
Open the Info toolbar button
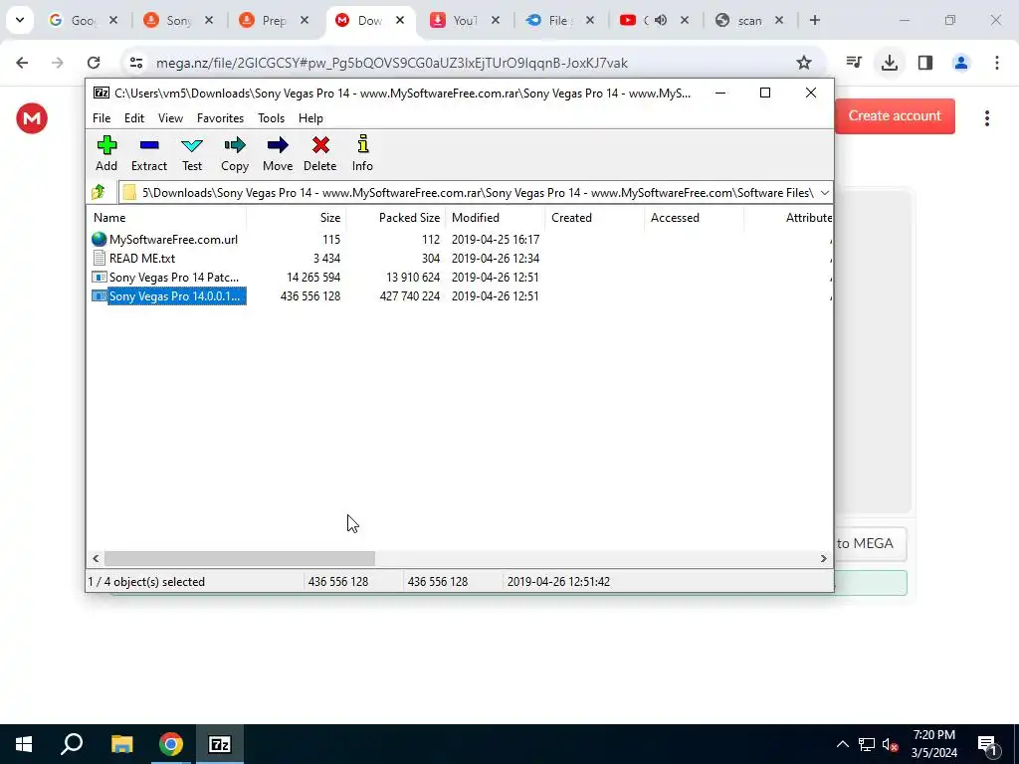pyautogui.click(x=362, y=153)
